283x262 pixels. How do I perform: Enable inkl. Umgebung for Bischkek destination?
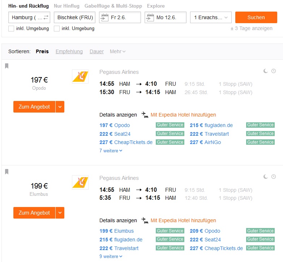click(x=57, y=29)
